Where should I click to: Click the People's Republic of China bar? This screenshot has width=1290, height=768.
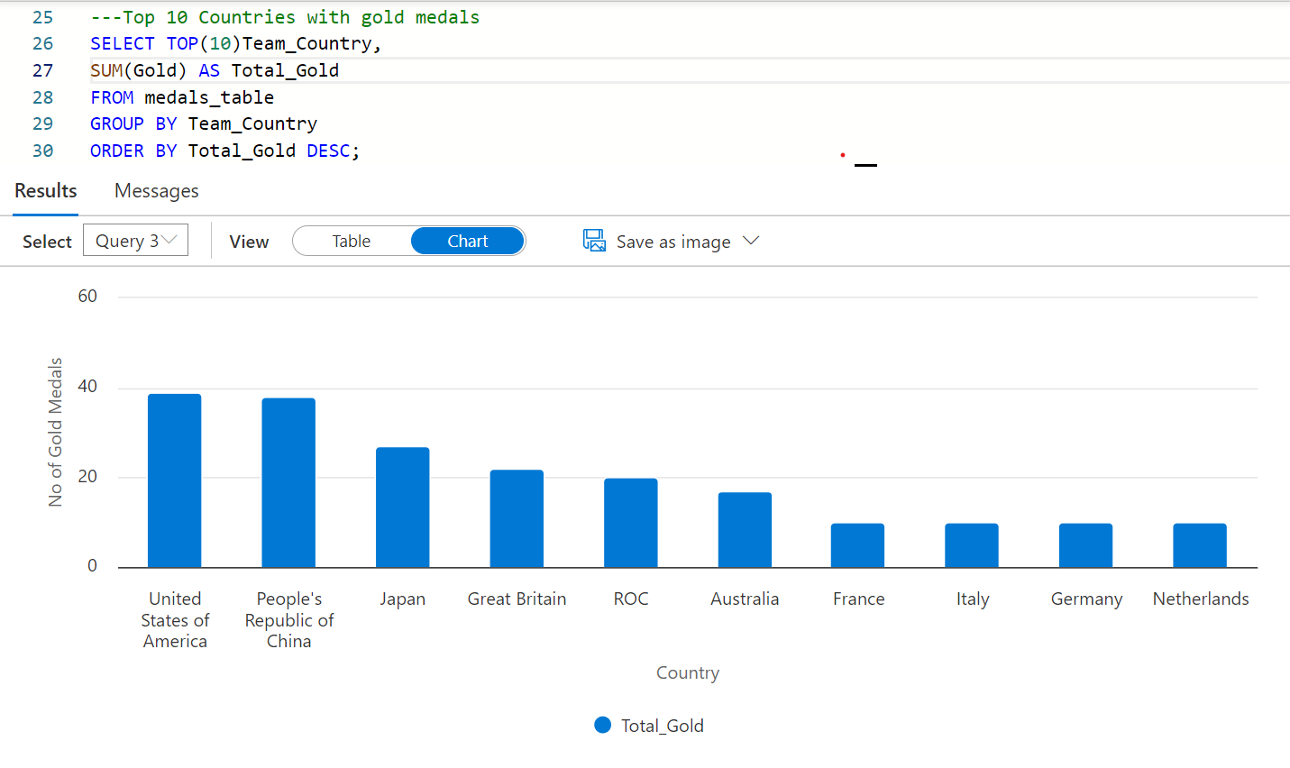click(x=288, y=482)
